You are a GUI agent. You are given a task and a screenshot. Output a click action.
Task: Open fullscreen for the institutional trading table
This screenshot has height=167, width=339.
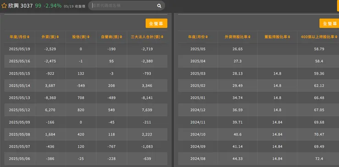(x=156, y=23)
